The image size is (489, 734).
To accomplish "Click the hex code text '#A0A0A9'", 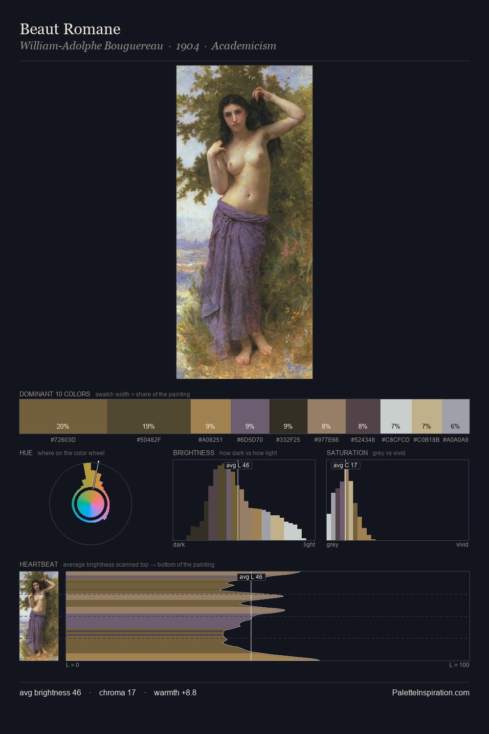I will (455, 440).
